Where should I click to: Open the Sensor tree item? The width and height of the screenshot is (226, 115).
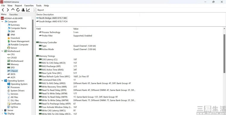tap(12, 48)
